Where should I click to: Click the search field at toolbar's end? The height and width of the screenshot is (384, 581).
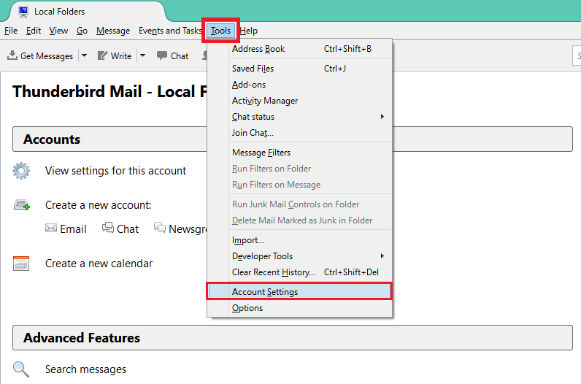click(577, 55)
